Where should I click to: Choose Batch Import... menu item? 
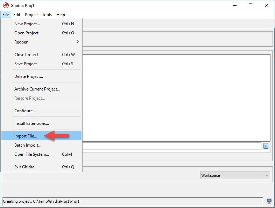[x=28, y=145]
